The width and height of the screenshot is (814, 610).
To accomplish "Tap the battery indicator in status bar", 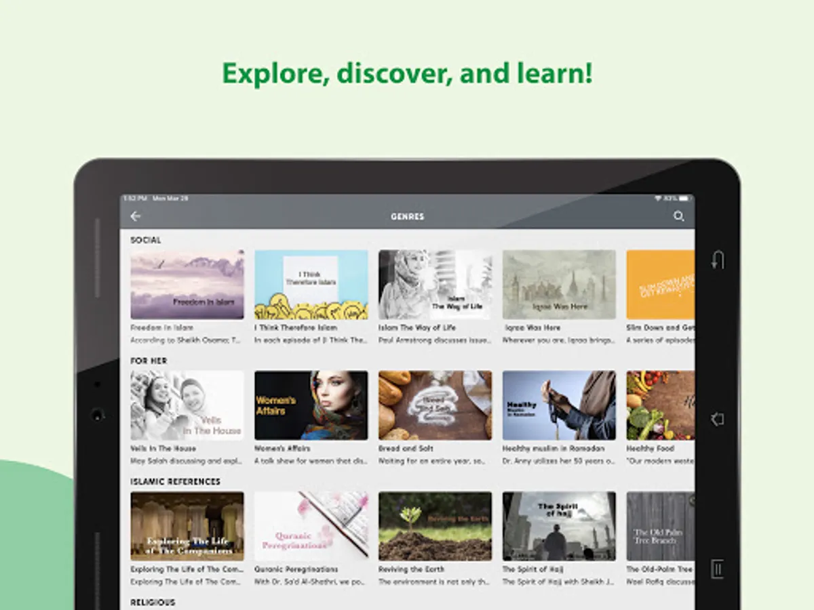I will tap(684, 199).
